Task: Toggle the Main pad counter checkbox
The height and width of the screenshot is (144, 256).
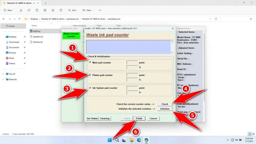Action: (90, 62)
